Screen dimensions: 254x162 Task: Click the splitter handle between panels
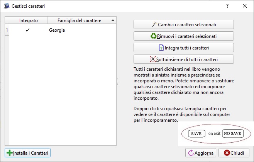coord(118,81)
